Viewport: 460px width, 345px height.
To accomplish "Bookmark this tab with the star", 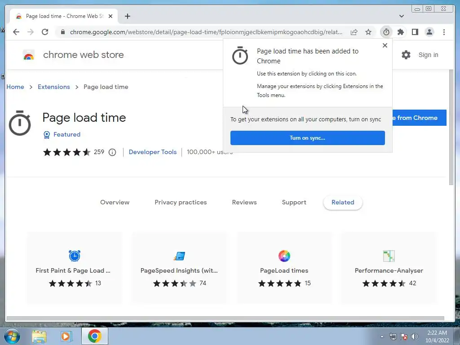I will click(368, 32).
